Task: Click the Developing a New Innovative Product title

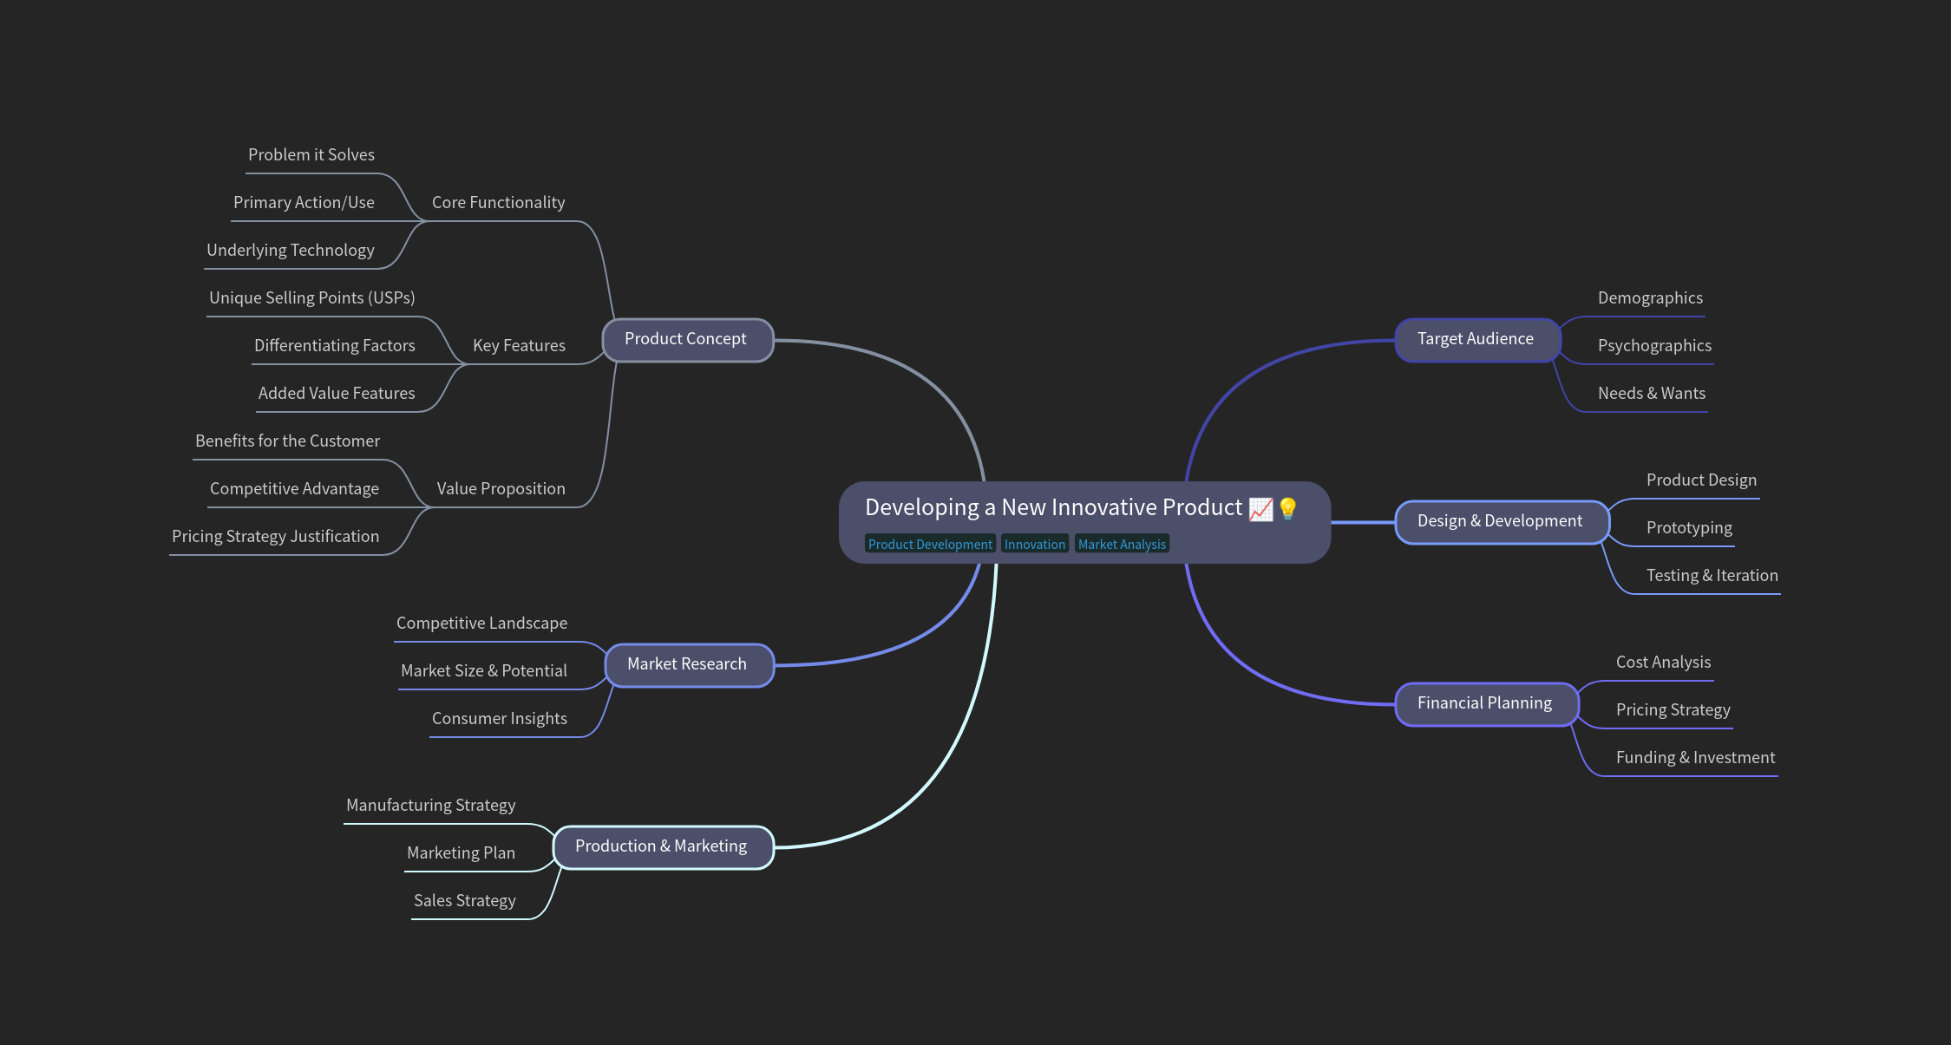Action: point(1053,507)
